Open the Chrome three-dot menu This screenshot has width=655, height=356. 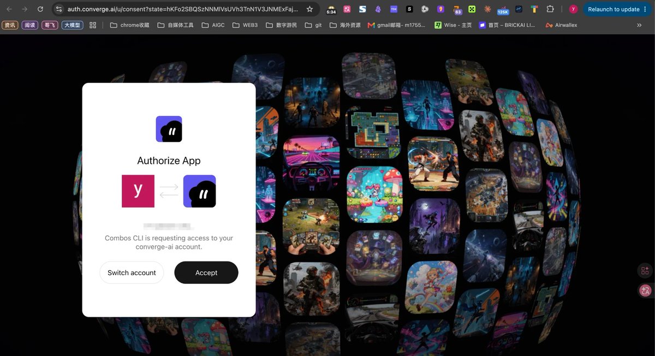(x=645, y=9)
